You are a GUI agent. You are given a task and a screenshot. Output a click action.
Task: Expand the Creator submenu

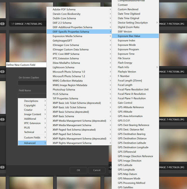tap(32, 110)
